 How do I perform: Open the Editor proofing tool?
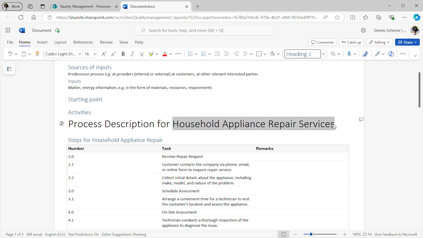click(365, 54)
